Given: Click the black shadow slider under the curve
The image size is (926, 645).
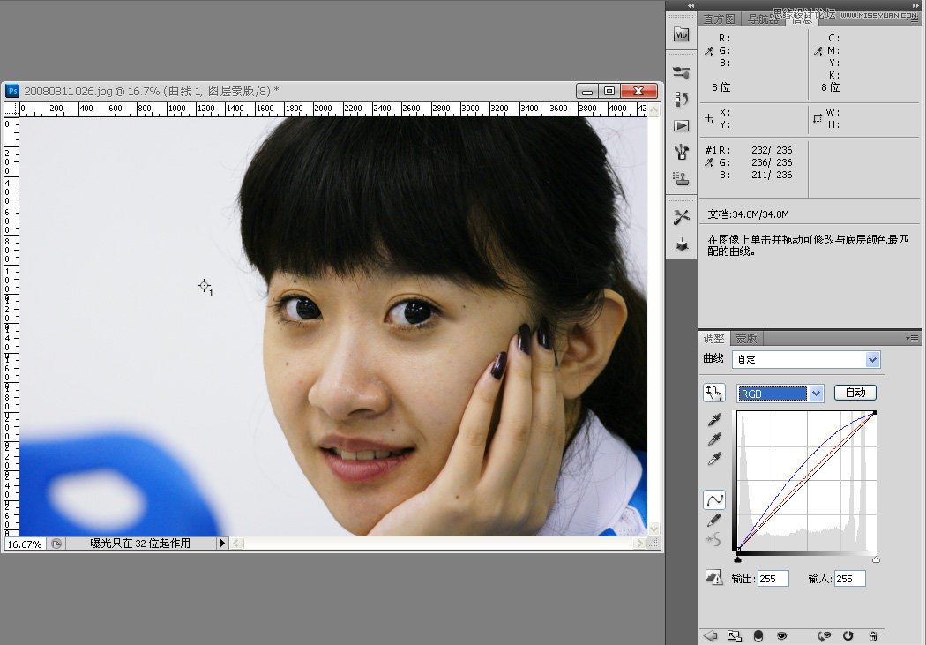Looking at the screenshot, I should [x=739, y=558].
